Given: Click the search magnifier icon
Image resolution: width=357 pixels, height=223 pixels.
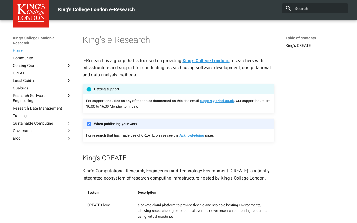Looking at the screenshot, I should [x=288, y=8].
